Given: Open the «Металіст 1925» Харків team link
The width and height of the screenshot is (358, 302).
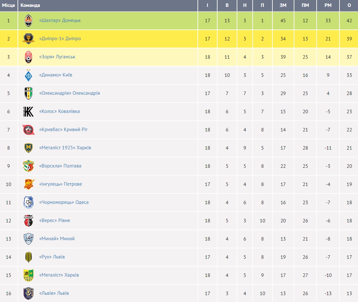Looking at the screenshot, I should point(65,148).
